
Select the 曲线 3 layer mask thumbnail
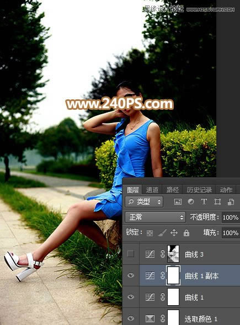(173, 254)
